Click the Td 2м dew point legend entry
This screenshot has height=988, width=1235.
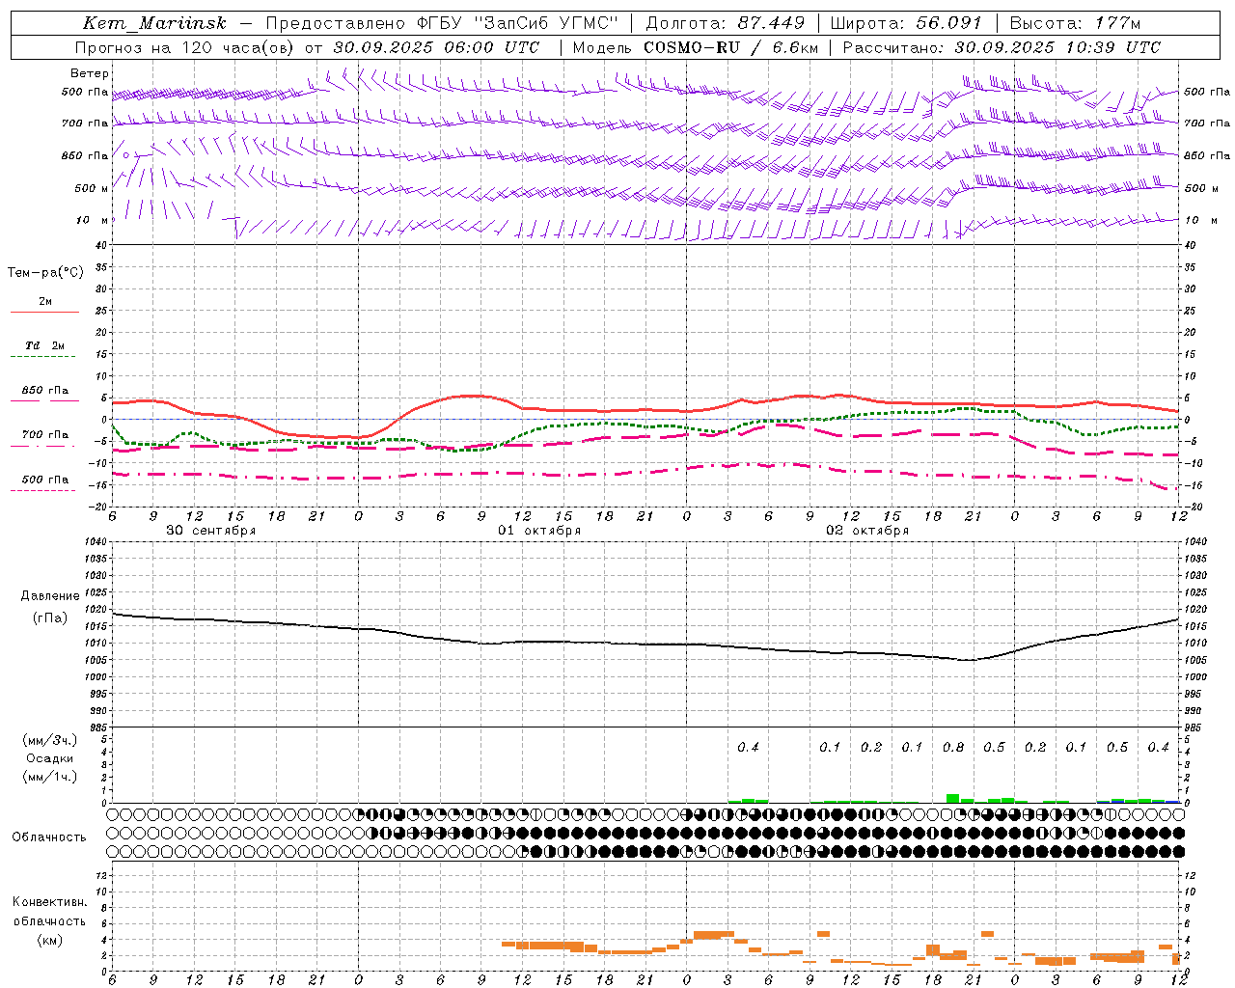(44, 345)
